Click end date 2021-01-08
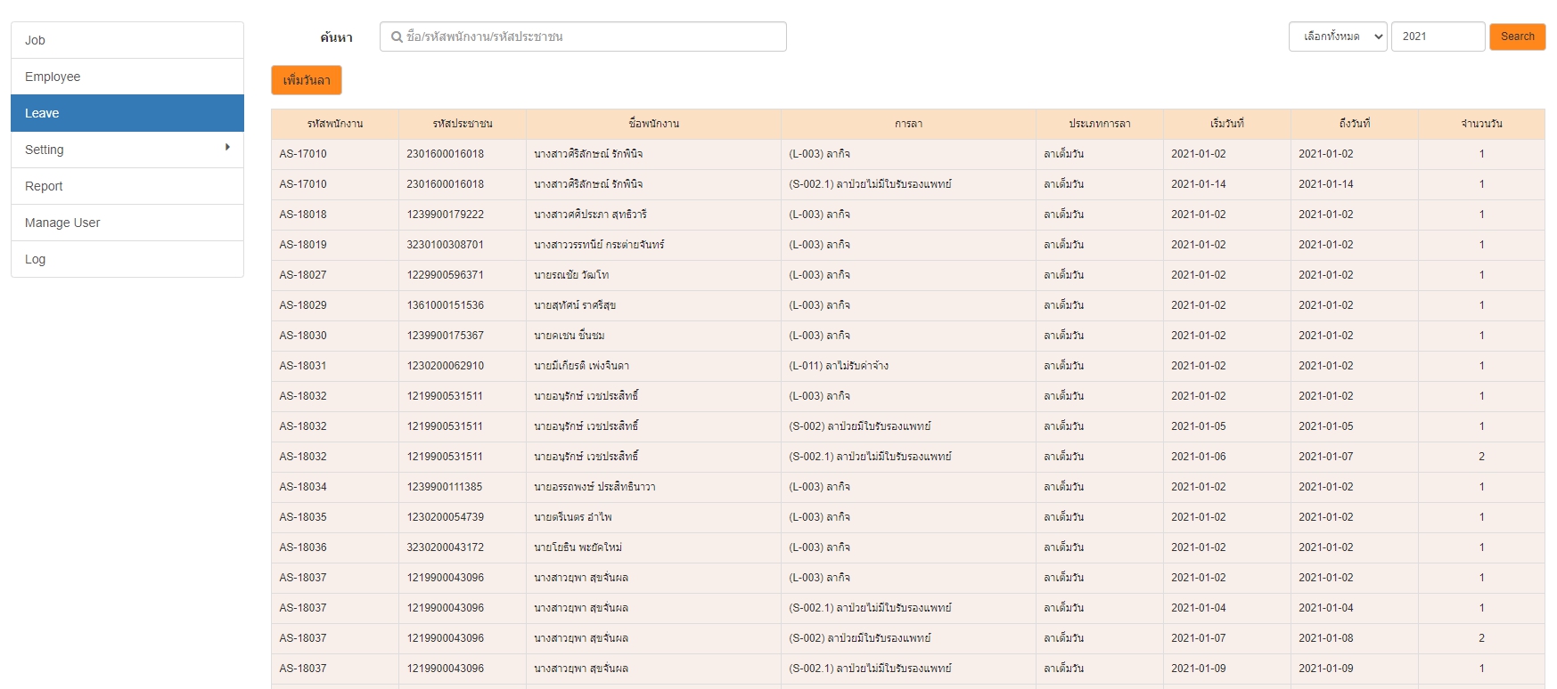Image resolution: width=1557 pixels, height=689 pixels. [x=1326, y=638]
